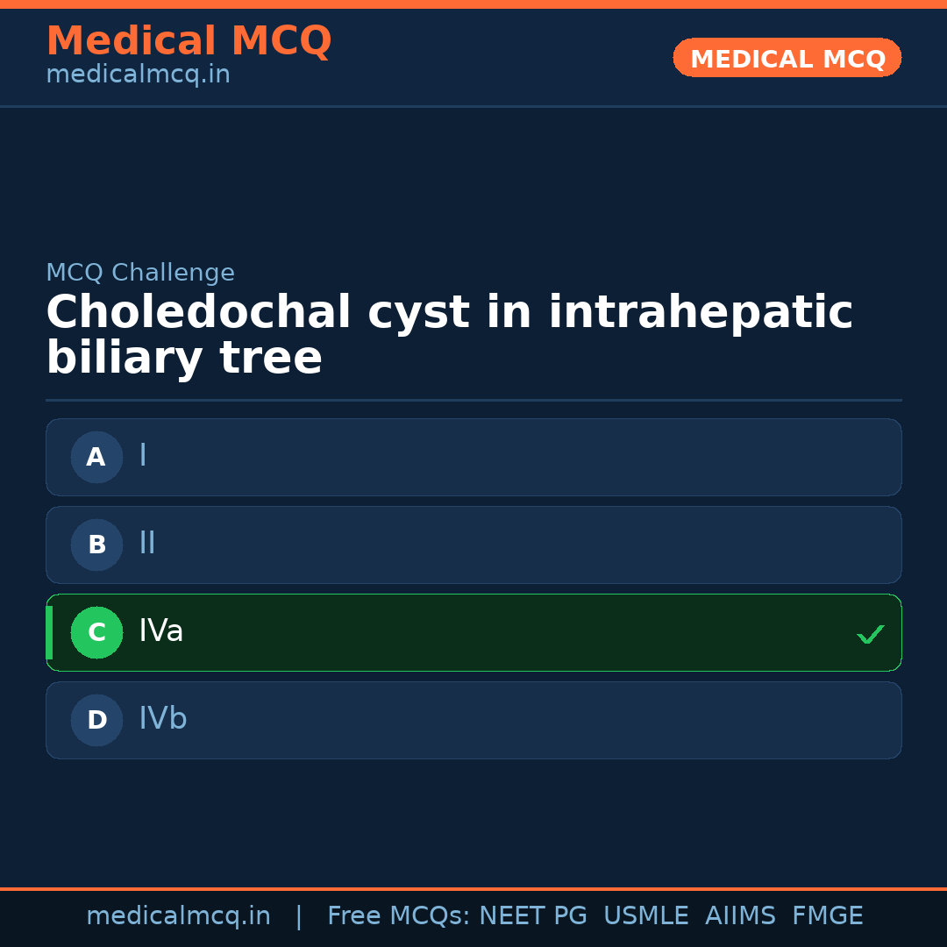Click the MCQ Challenge label
The height and width of the screenshot is (947, 947).
pos(140,274)
